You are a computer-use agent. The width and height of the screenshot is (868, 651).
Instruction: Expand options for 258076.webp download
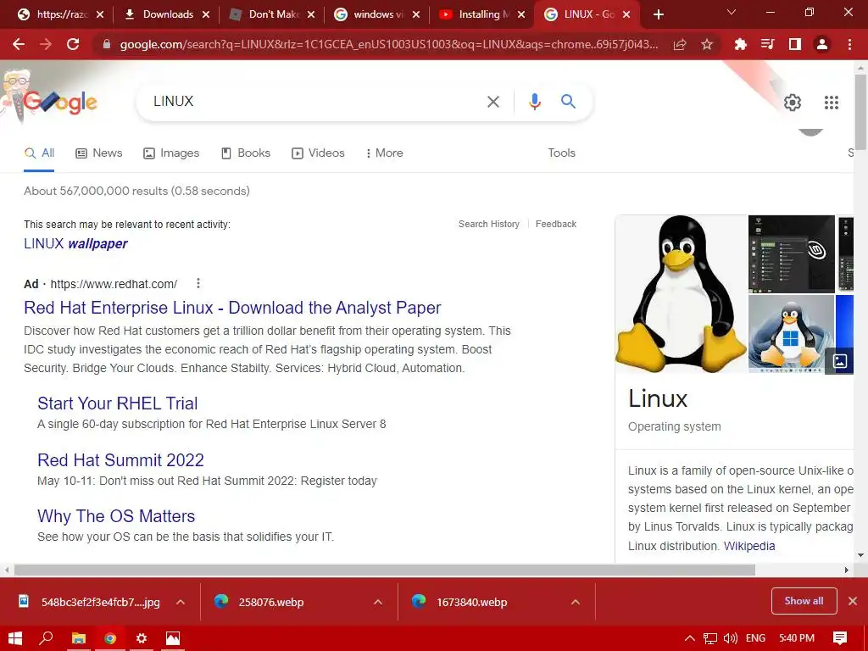pos(378,602)
